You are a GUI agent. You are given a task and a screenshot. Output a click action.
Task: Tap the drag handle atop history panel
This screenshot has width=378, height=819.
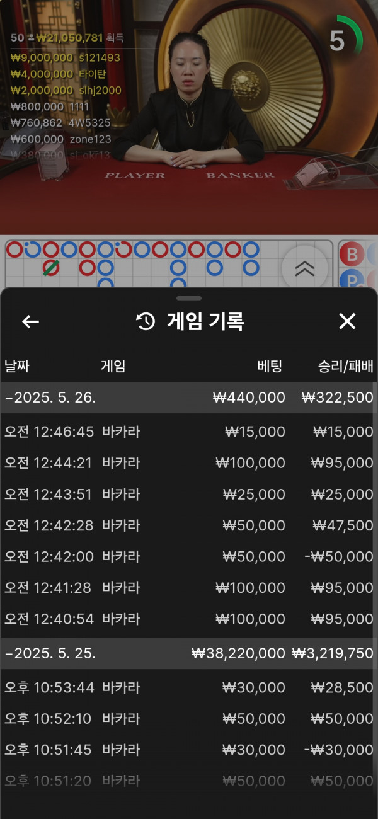189,298
